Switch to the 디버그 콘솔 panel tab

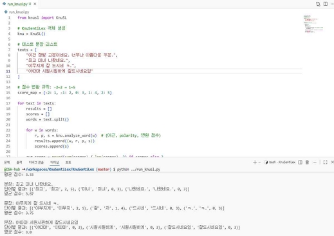[x=36, y=162]
